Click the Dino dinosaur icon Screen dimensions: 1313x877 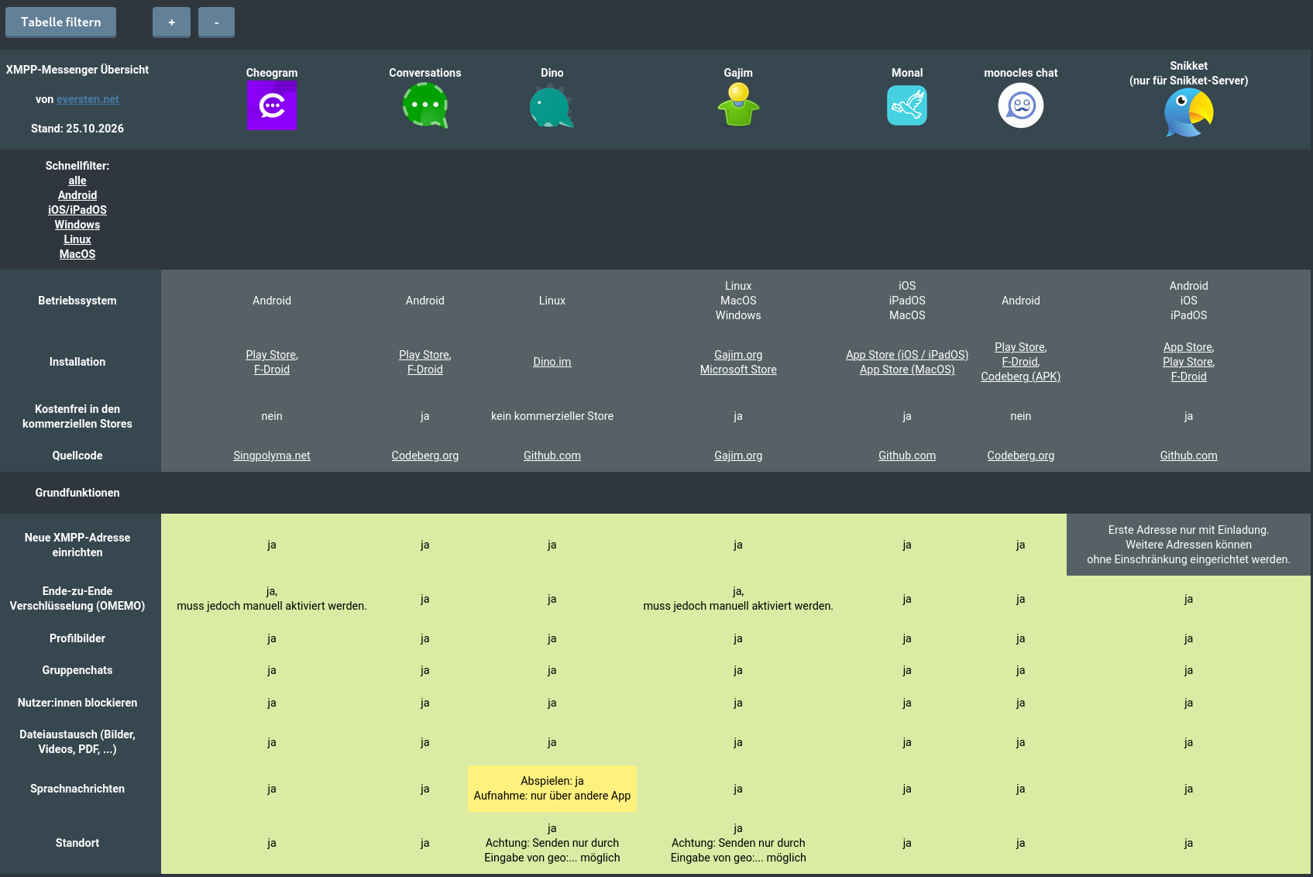click(x=552, y=106)
